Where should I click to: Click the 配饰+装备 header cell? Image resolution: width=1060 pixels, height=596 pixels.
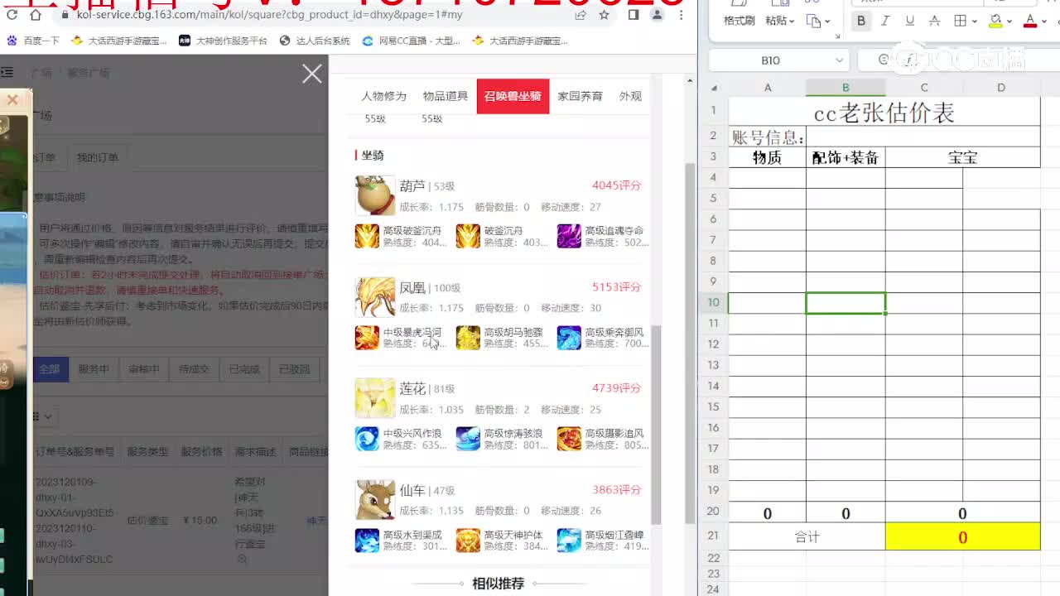pos(846,157)
